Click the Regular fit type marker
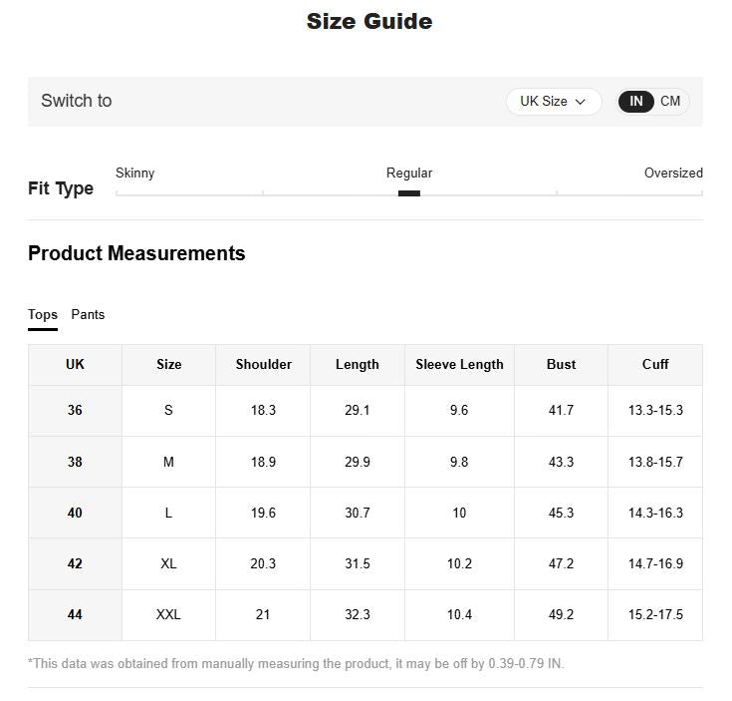The image size is (732, 701). tap(409, 193)
